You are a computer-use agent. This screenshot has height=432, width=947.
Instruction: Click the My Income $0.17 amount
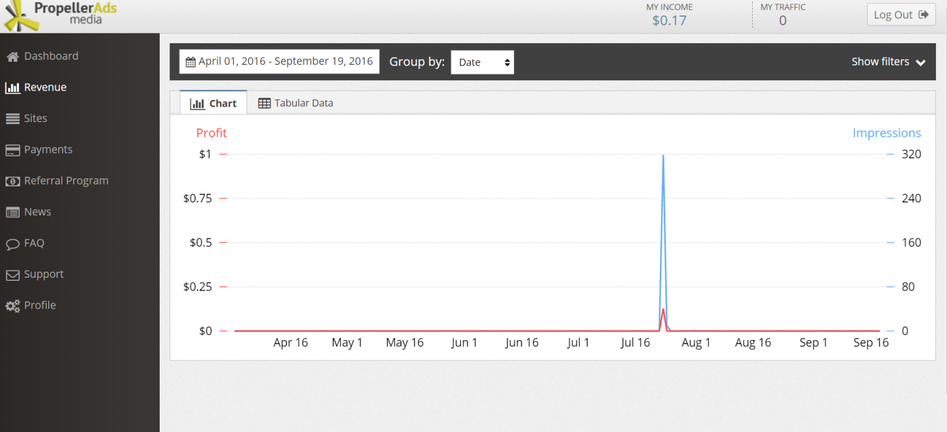(x=669, y=20)
